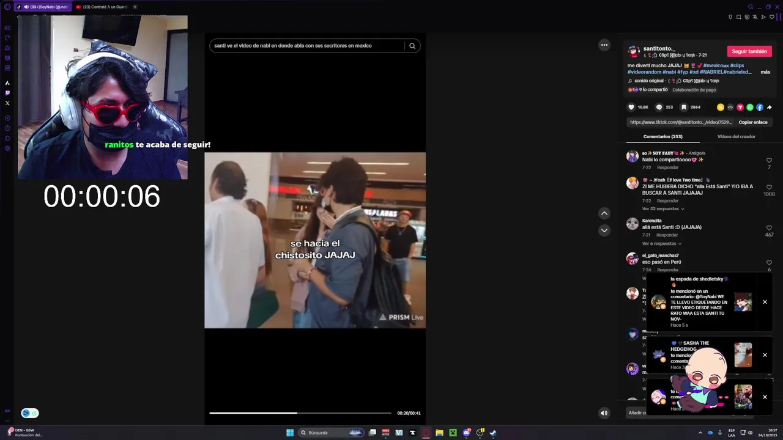Like el_gato_manchas7's comment

tap(769, 263)
